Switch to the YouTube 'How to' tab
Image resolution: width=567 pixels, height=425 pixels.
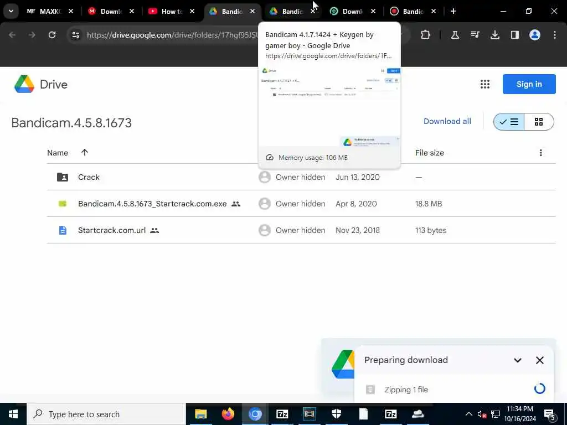(172, 11)
